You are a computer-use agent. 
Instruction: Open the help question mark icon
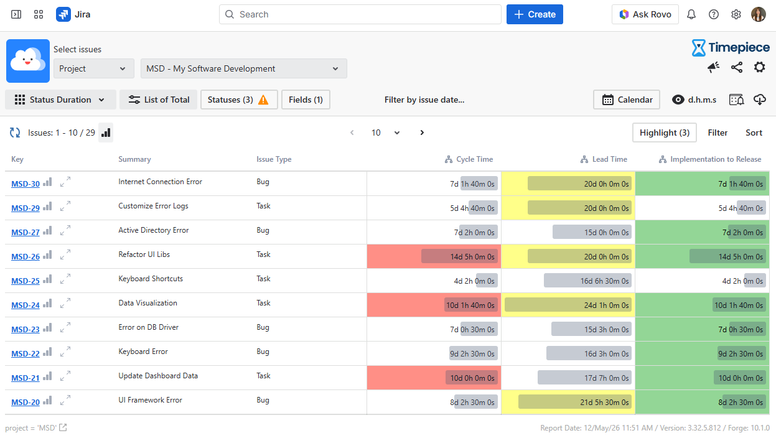click(x=714, y=14)
